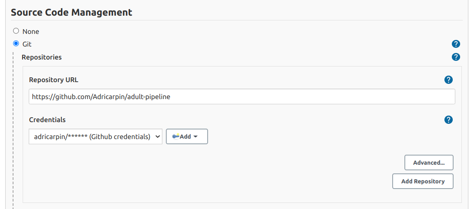The height and width of the screenshot is (209, 471).
Task: Click the Add Repository button
Action: (423, 181)
